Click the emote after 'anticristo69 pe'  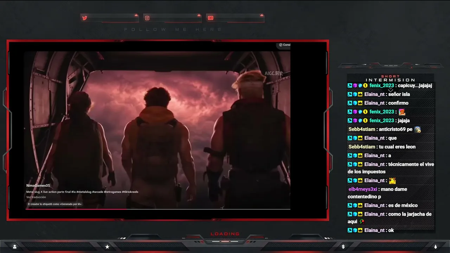(x=417, y=129)
